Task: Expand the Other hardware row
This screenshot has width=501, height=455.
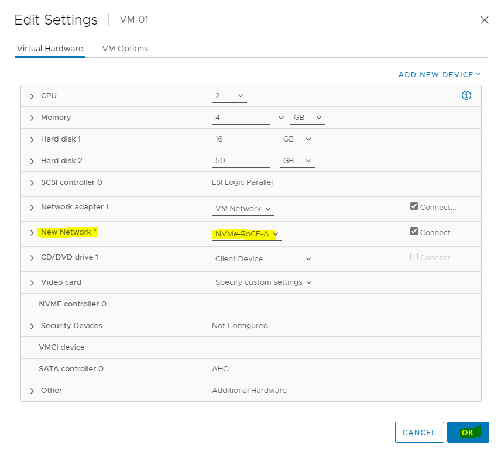Action: [x=32, y=391]
